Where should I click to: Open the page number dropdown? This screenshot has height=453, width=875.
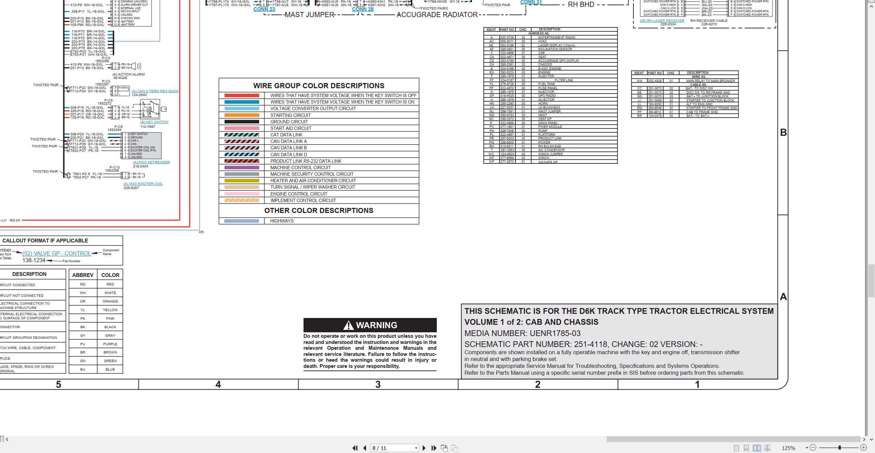(416, 448)
